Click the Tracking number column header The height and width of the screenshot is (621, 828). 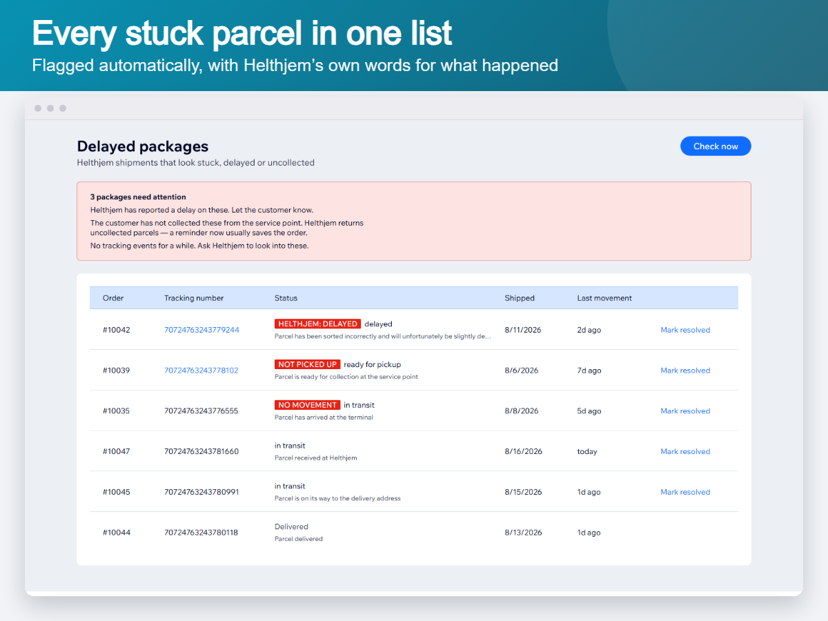click(194, 298)
